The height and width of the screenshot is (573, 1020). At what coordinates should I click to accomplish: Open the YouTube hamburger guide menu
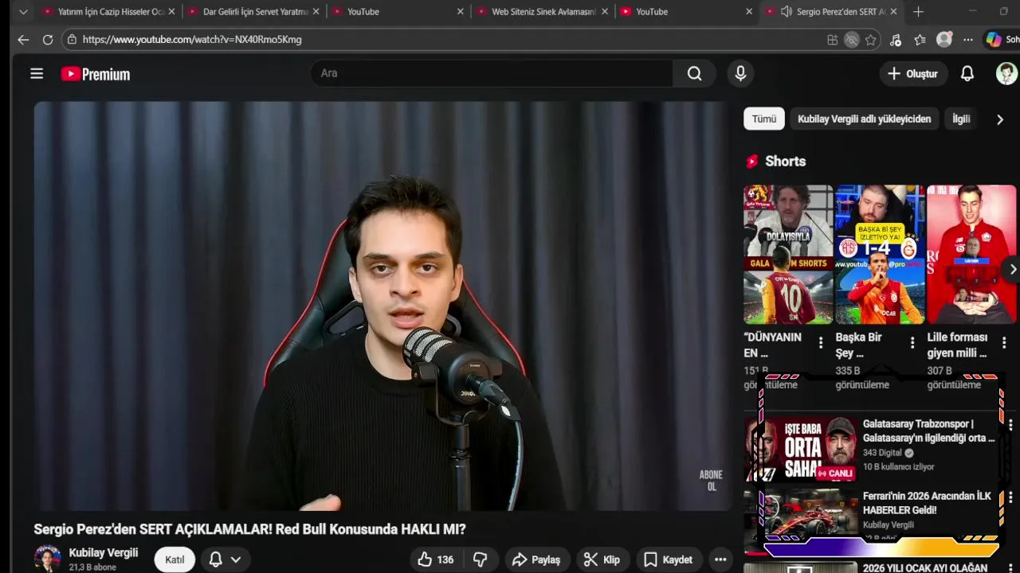tap(37, 74)
